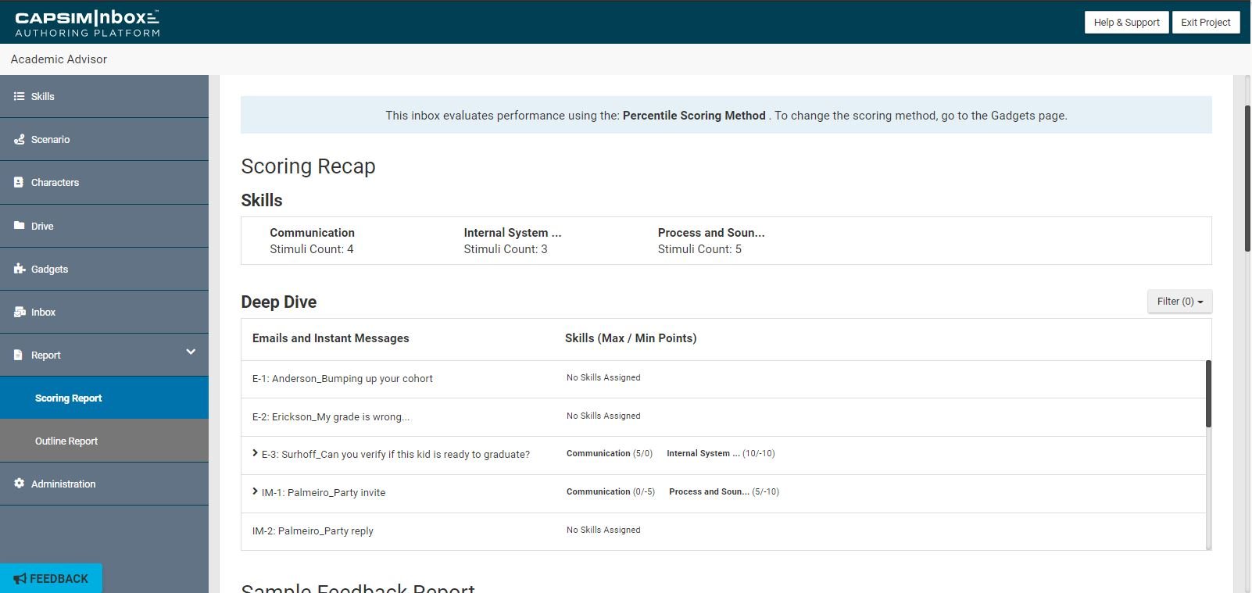The width and height of the screenshot is (1252, 593).
Task: Click the Administration gear icon
Action: tap(19, 484)
